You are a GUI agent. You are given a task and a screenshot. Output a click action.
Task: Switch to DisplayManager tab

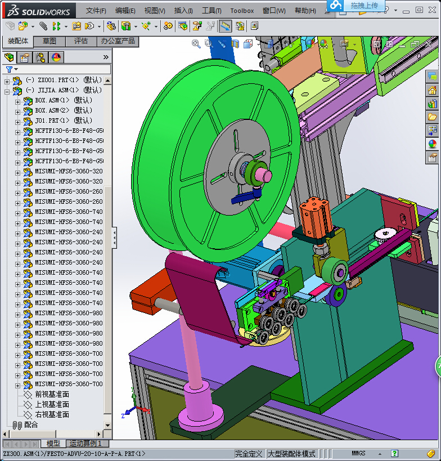point(56,57)
